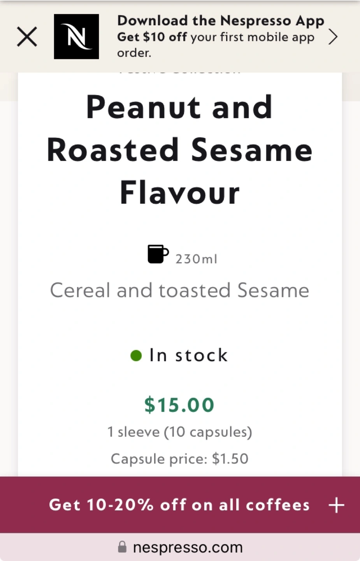Viewport: 360px width, 561px height.
Task: Open app banner via right chevron
Action: (333, 37)
